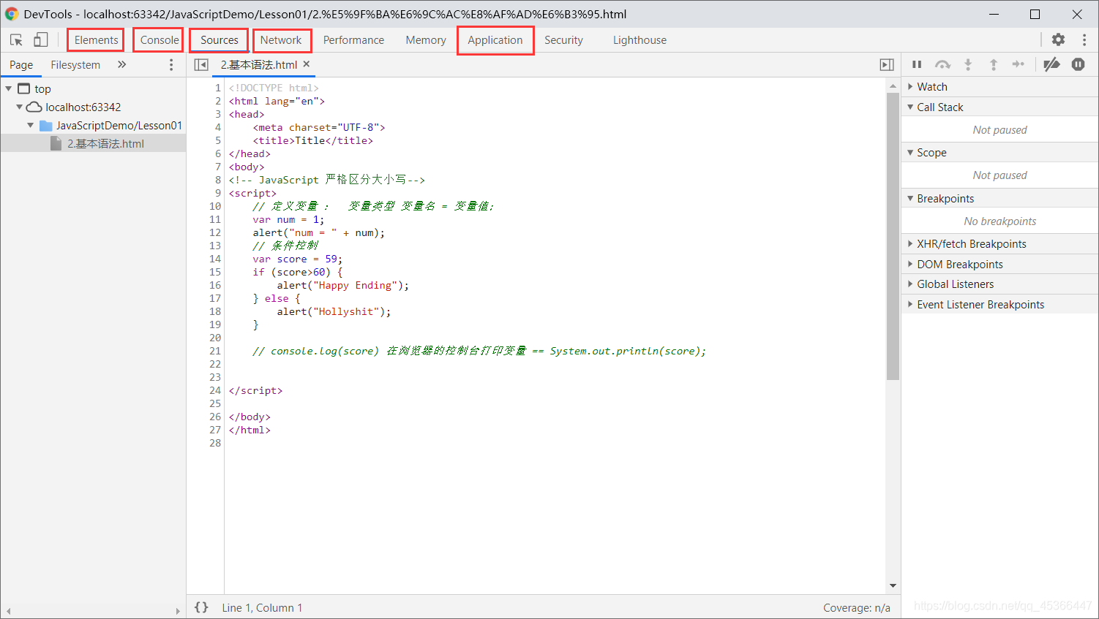Deactivate breakpoints toggle icon
The width and height of the screenshot is (1099, 619).
(x=1051, y=64)
